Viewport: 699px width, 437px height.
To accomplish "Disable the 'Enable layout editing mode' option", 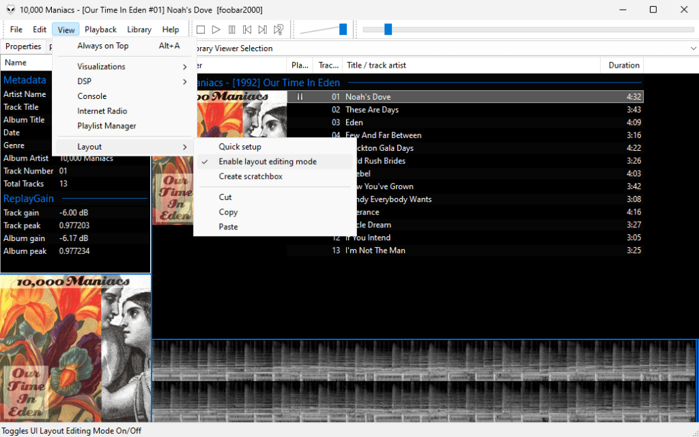I will click(268, 162).
